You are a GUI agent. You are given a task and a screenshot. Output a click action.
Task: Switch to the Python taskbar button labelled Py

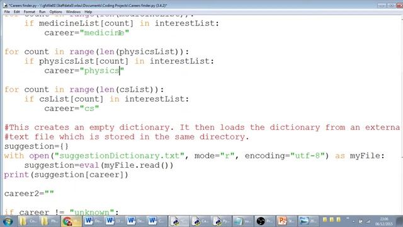[221, 221]
